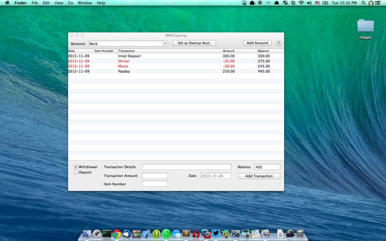Open Messages chat bubbles in dock

pyautogui.click(x=176, y=234)
